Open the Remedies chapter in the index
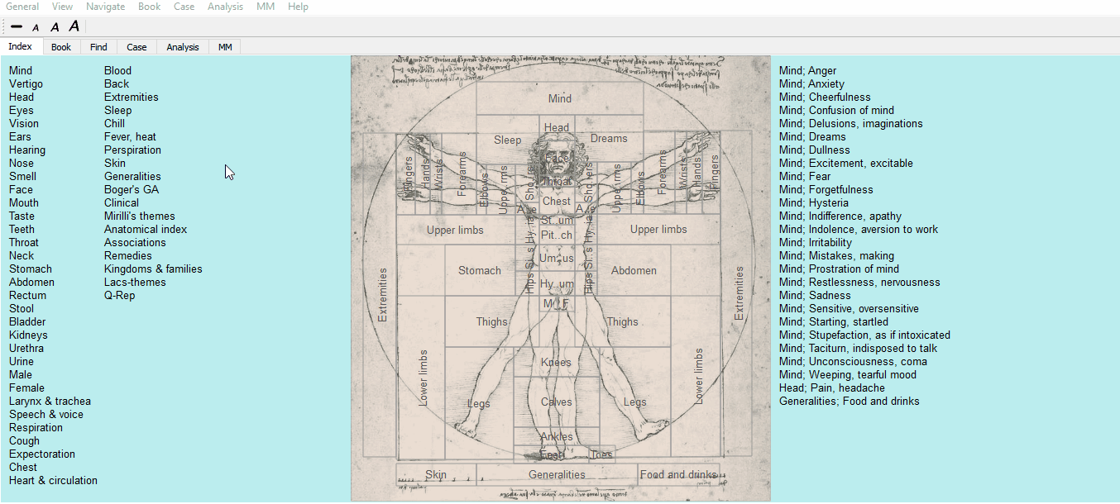 coord(128,256)
